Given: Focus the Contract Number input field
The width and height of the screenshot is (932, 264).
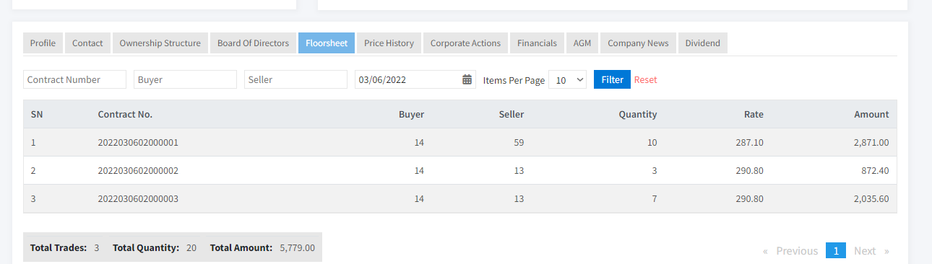Looking at the screenshot, I should click(74, 79).
